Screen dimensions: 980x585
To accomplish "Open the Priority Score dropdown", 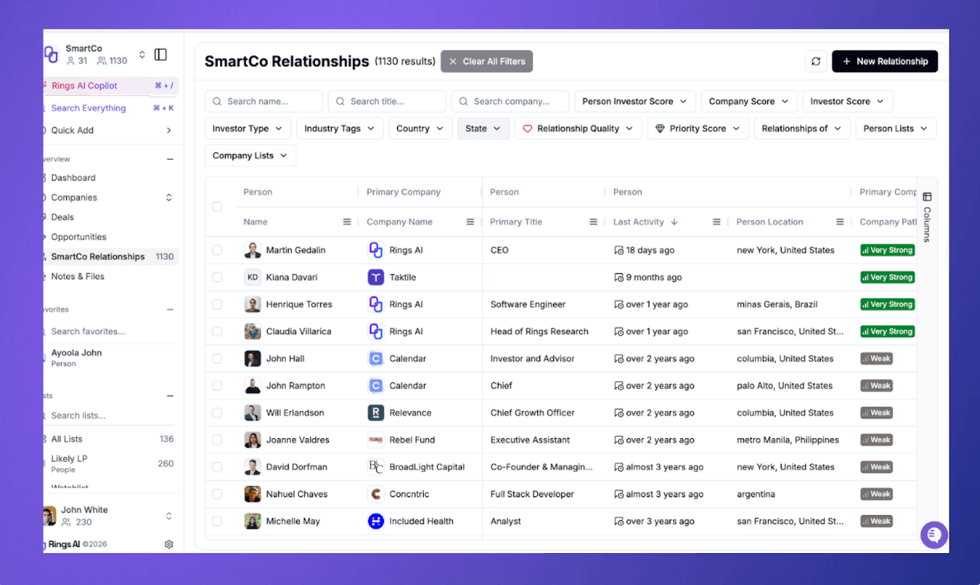I will [698, 129].
